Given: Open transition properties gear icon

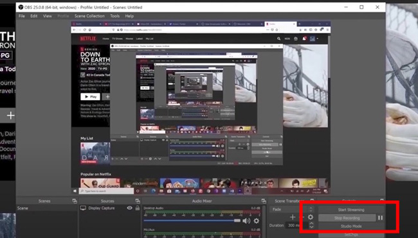Looking at the screenshot, I should 311,217.
